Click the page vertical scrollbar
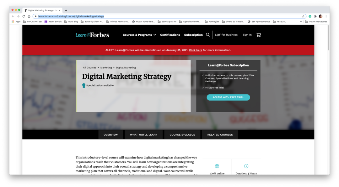The image size is (339, 187). pyautogui.click(x=328, y=38)
